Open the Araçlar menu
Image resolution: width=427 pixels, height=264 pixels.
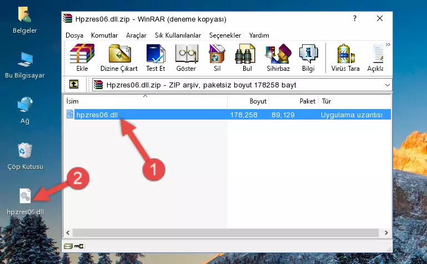(136, 35)
